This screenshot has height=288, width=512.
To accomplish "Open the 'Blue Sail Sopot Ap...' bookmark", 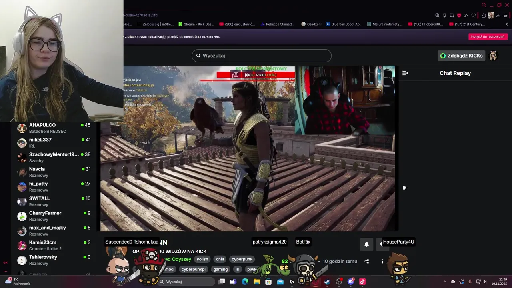I will (x=344, y=24).
